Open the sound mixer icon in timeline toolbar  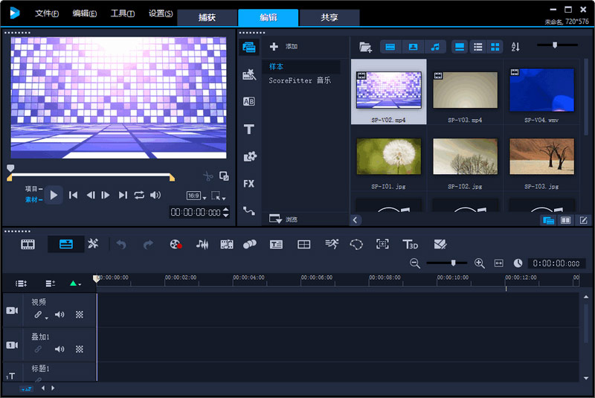pos(202,244)
